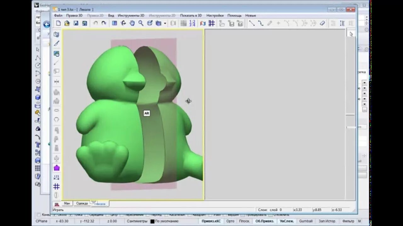Toggle the Центр snap checkbox
This screenshot has height=226, width=403.
tap(108, 215)
